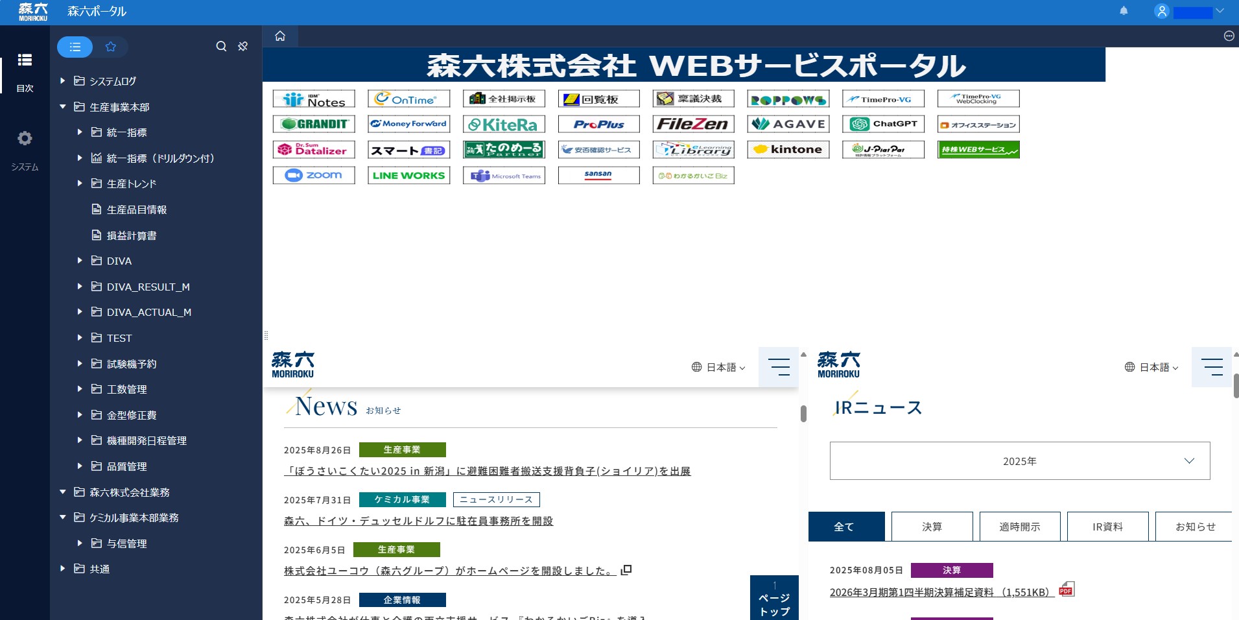Open the Dr.Sum Datalizer tile
Image resolution: width=1239 pixels, height=620 pixels.
click(x=314, y=150)
